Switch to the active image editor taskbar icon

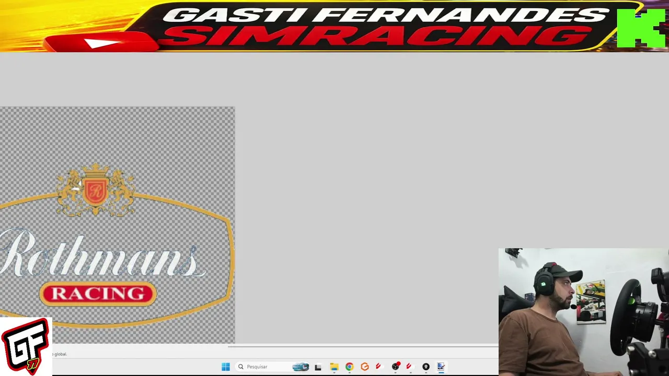tap(441, 367)
